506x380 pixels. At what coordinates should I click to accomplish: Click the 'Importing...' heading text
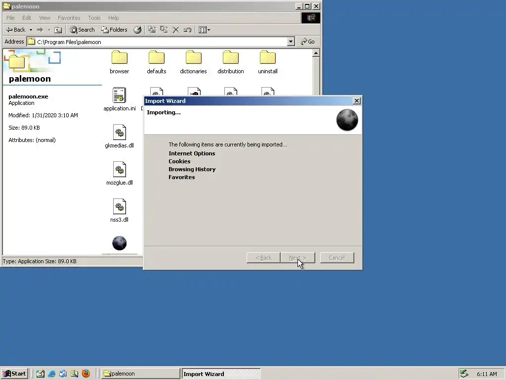point(164,112)
